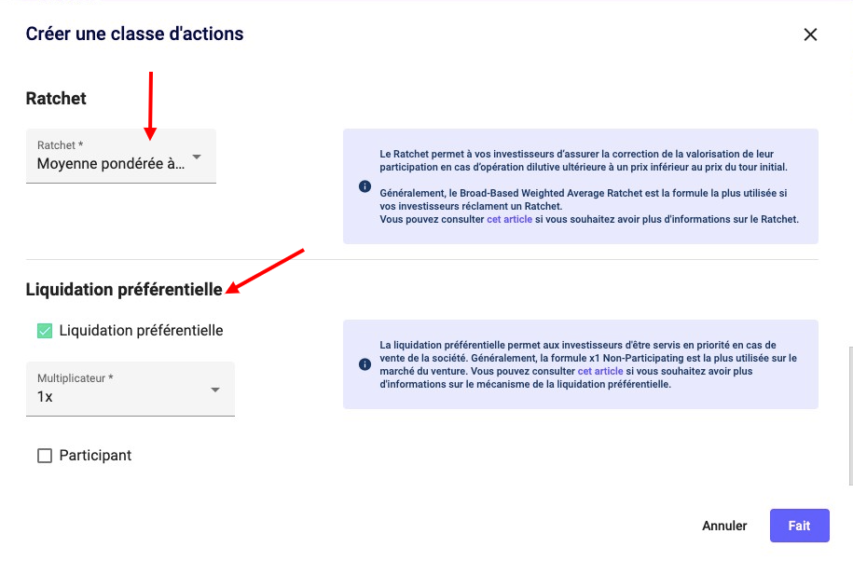Confirm with the Fait button

[x=799, y=526]
